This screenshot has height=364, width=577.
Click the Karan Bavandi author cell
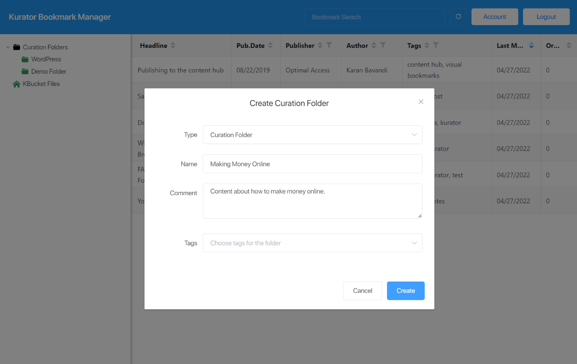pos(367,70)
